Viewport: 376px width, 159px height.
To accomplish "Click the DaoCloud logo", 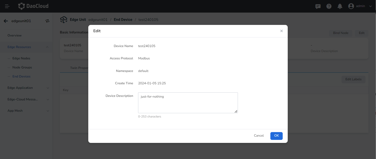I will pyautogui.click(x=33, y=6).
